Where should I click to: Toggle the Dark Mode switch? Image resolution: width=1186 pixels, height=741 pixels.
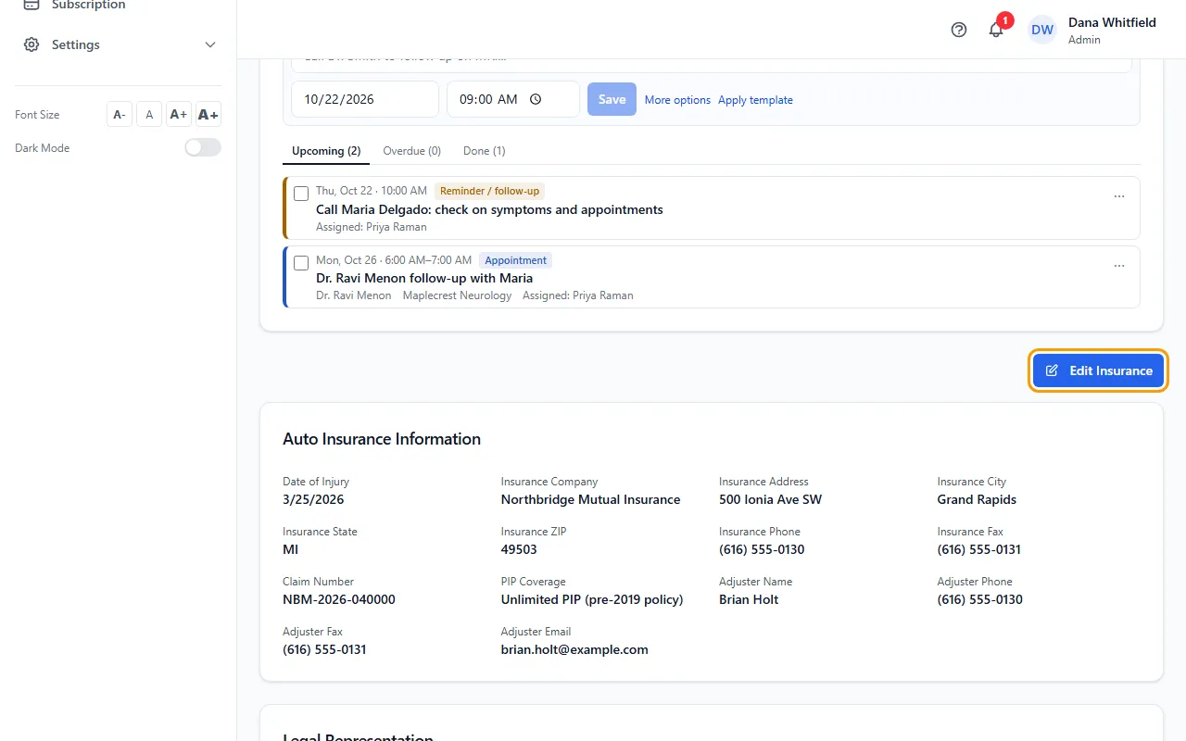pos(203,147)
